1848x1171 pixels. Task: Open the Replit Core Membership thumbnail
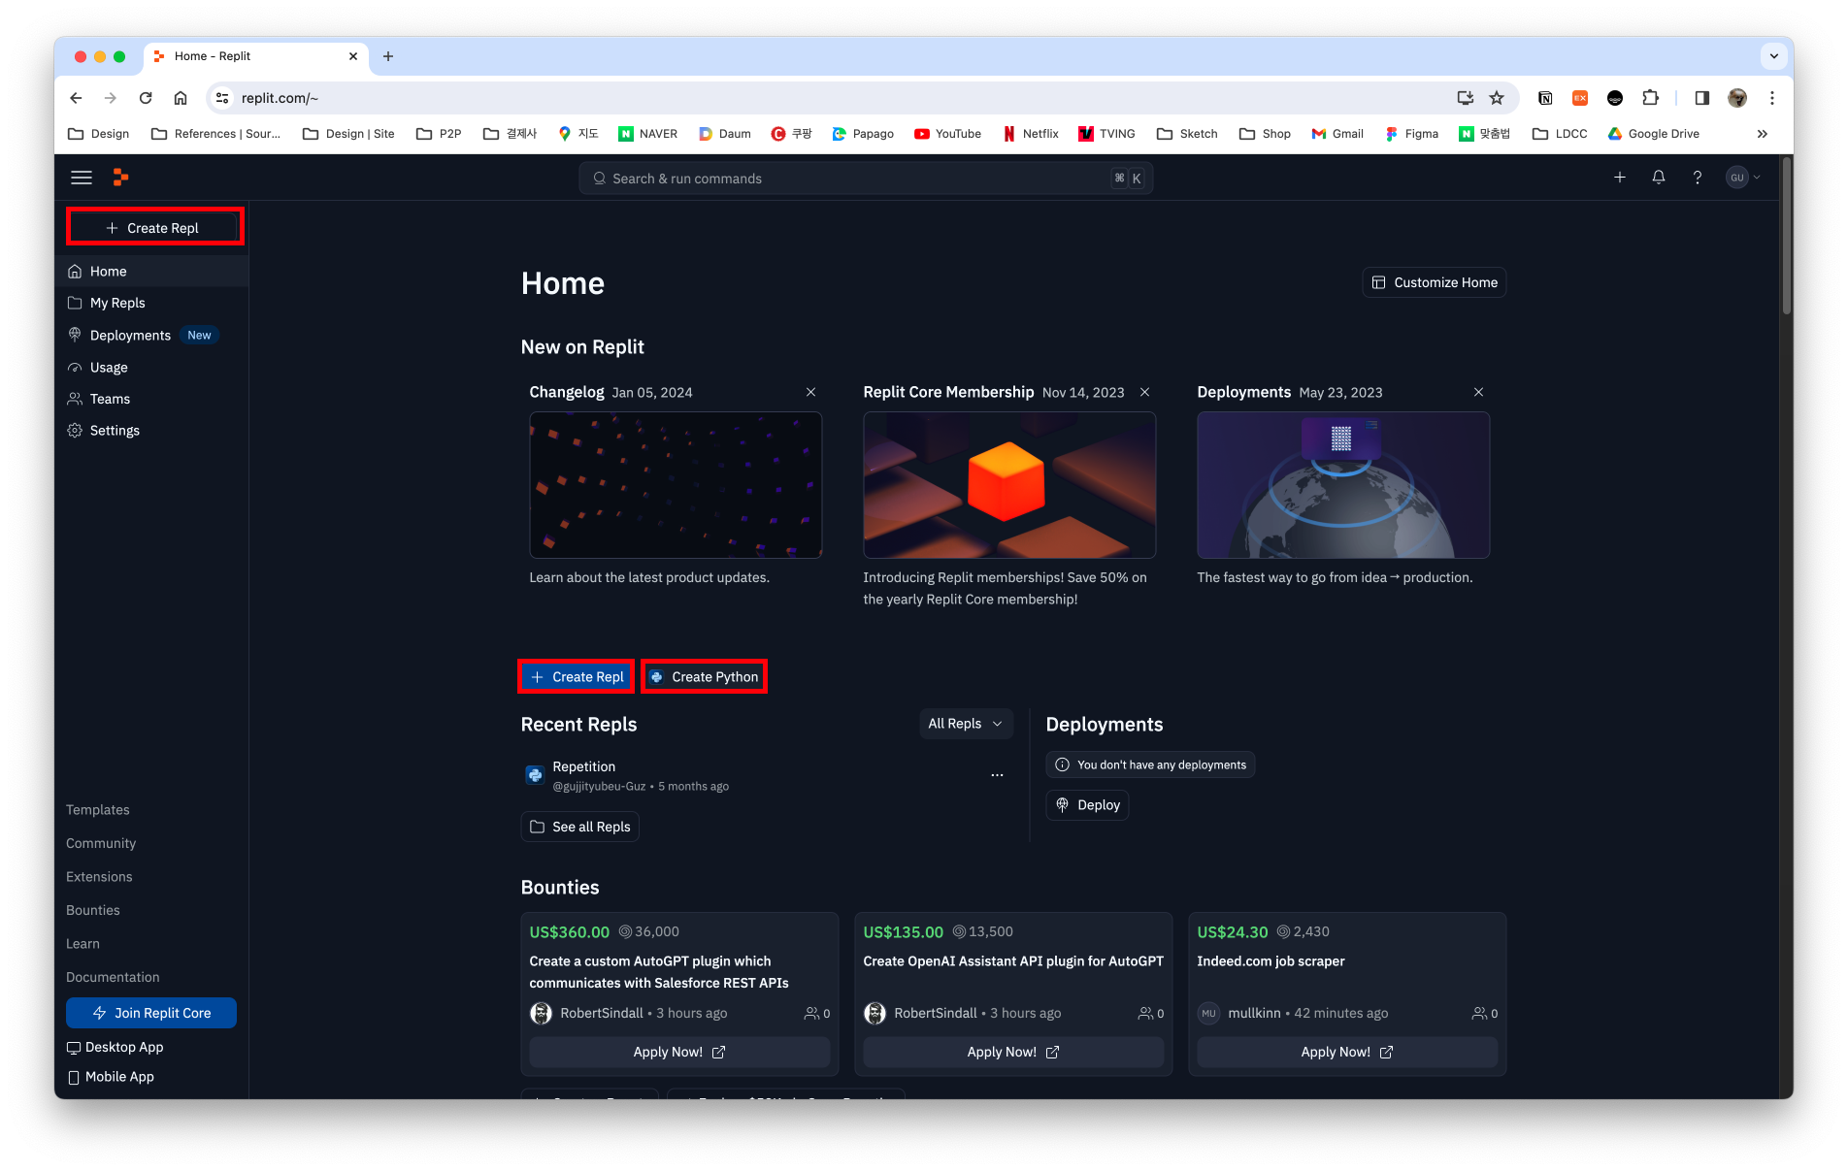[1009, 485]
